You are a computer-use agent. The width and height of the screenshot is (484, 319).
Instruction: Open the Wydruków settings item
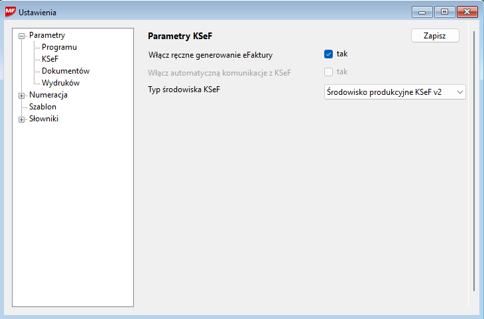60,83
